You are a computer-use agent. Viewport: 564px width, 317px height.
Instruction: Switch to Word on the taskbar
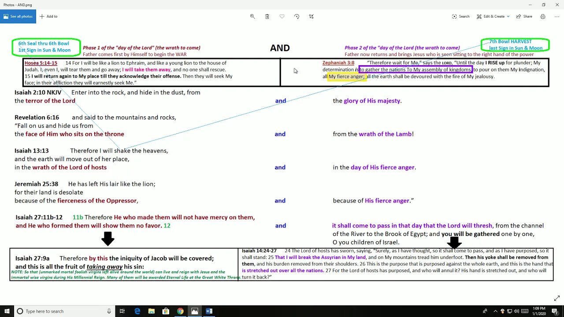209,311
